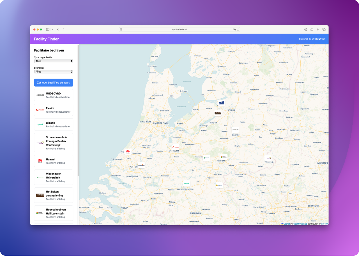Select the Bijzaak list card
The image size is (359, 256).
54,124
